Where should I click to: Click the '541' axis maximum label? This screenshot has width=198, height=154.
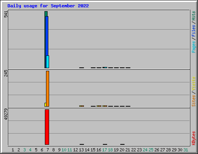coord(6,14)
